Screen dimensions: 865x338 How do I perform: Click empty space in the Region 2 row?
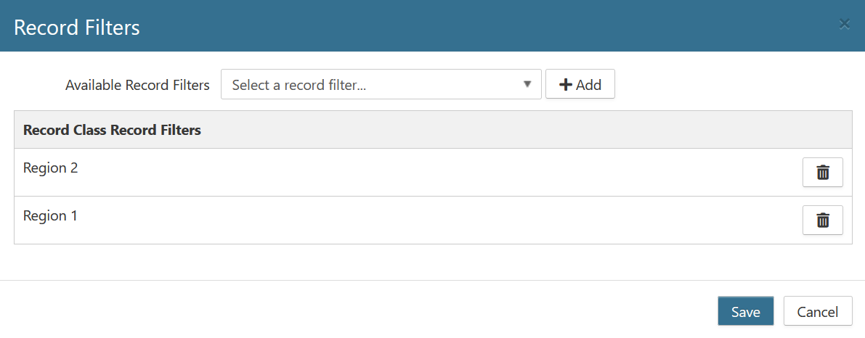(x=436, y=173)
